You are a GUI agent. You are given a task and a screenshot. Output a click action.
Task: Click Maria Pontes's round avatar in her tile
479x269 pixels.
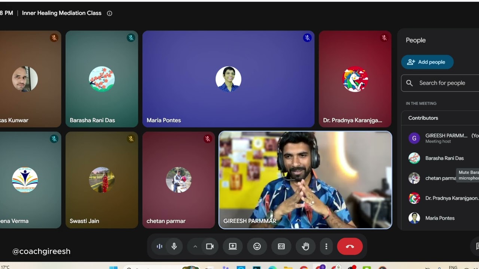(228, 79)
